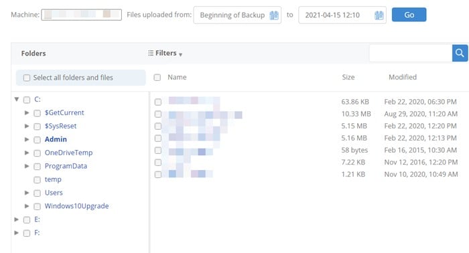Click the Folders panel heading
Image resolution: width=469 pixels, height=253 pixels.
click(33, 53)
